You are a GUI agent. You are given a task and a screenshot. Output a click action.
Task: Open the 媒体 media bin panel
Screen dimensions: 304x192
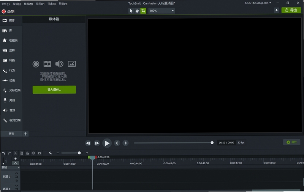[x=11, y=20]
